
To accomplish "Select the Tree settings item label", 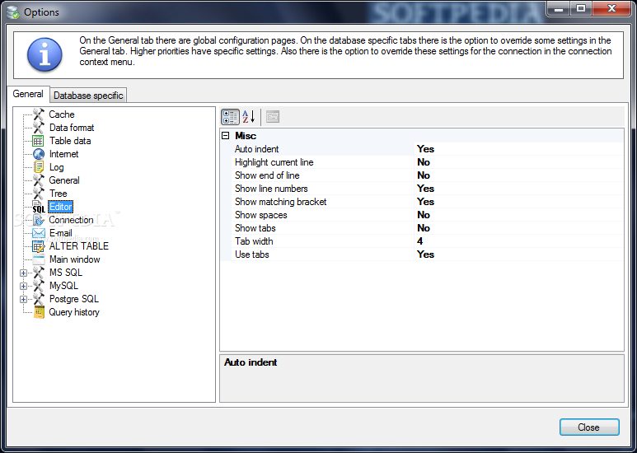I will (58, 194).
